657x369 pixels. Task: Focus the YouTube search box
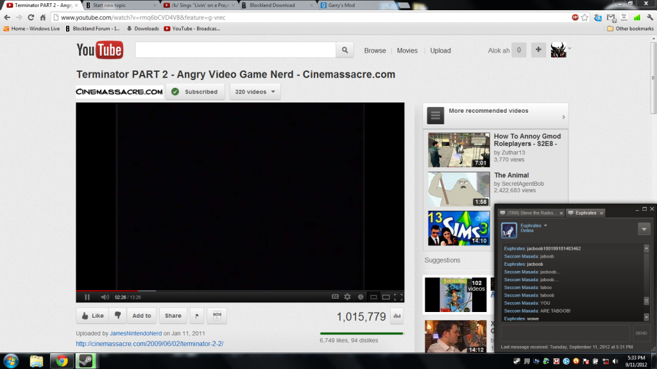coord(235,50)
